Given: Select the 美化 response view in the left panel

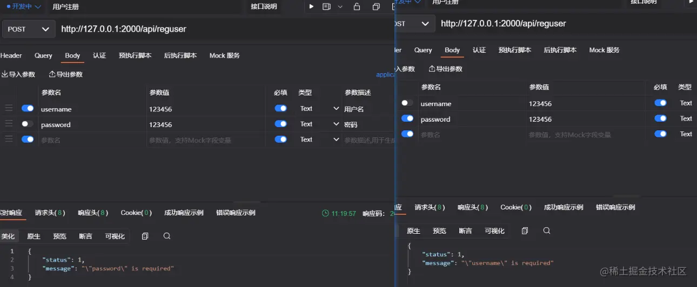Looking at the screenshot, I should 8,236.
